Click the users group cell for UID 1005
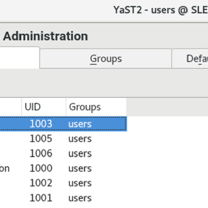The image size is (208, 208). click(80, 139)
